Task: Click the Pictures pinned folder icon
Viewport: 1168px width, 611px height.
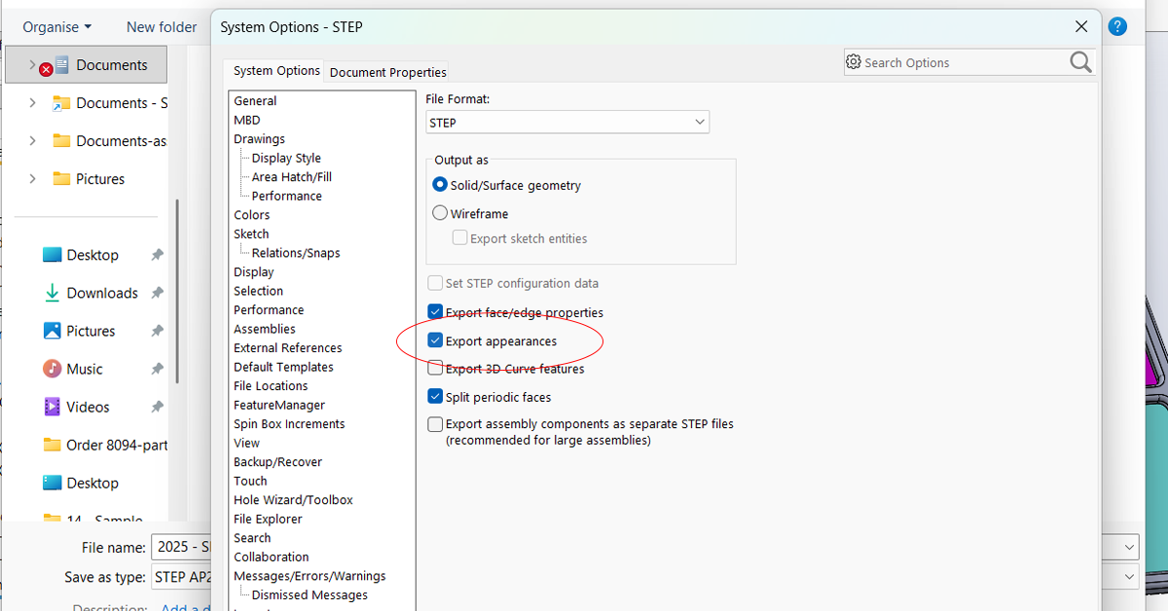Action: click(x=52, y=331)
